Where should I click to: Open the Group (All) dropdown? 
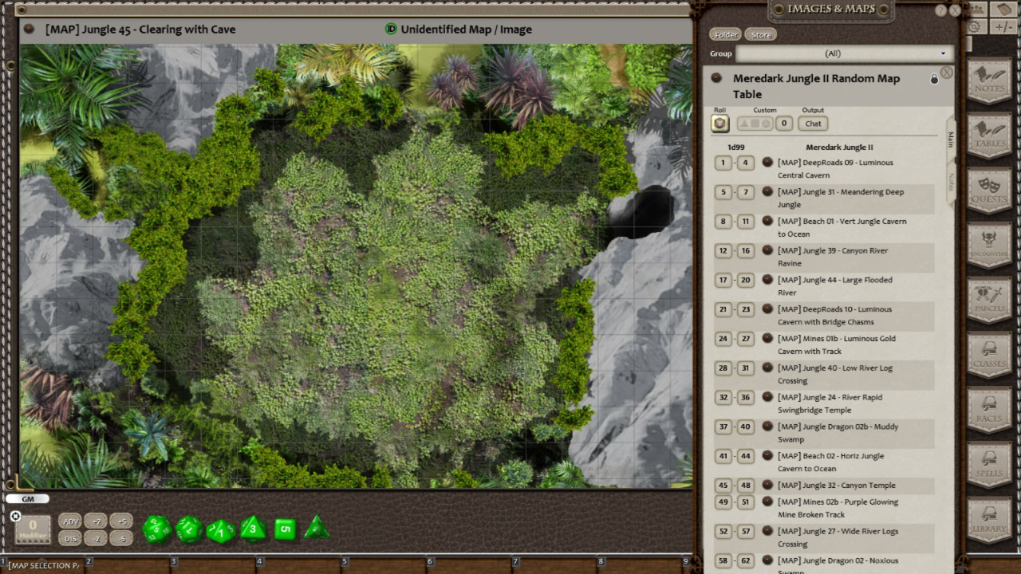(846, 53)
